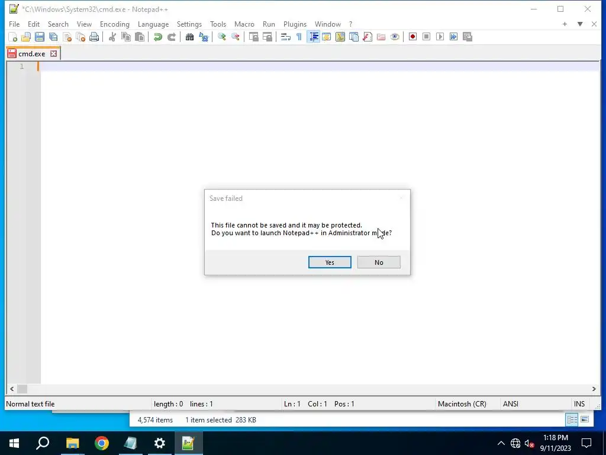Open Chrome from the taskbar
The height and width of the screenshot is (455, 606).
[102, 443]
